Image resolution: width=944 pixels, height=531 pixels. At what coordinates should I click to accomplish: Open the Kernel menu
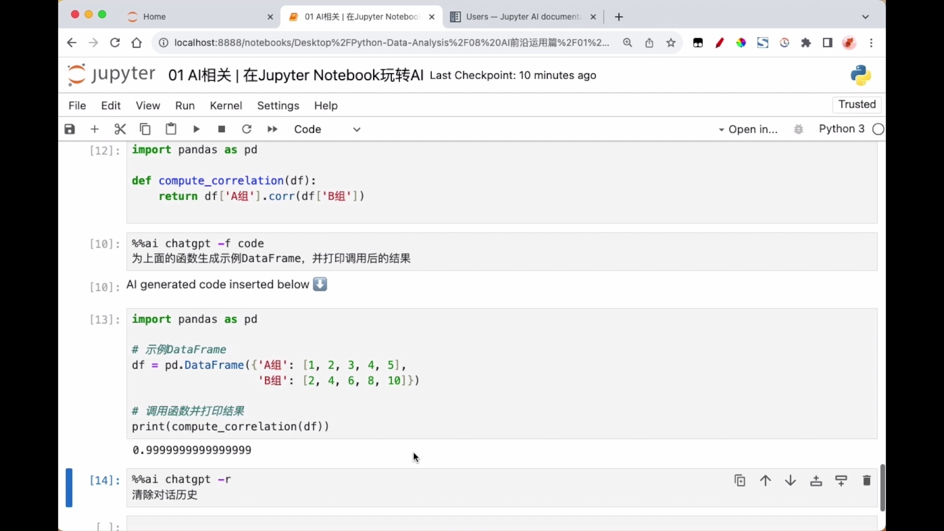point(226,105)
